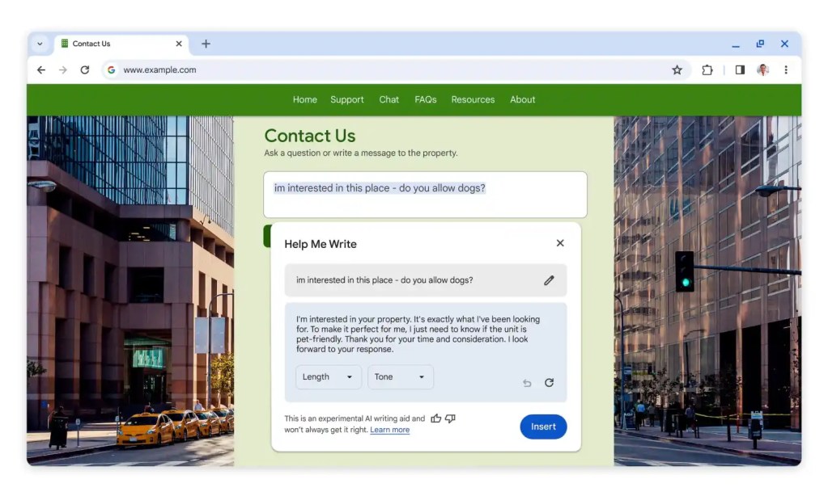The image size is (828, 496).
Task: Edit the prompt using the pencil icon
Action: click(549, 280)
